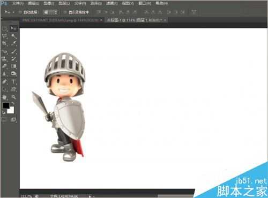
Task: Open the 图像 (Image) menu
Action: (x=49, y=3)
